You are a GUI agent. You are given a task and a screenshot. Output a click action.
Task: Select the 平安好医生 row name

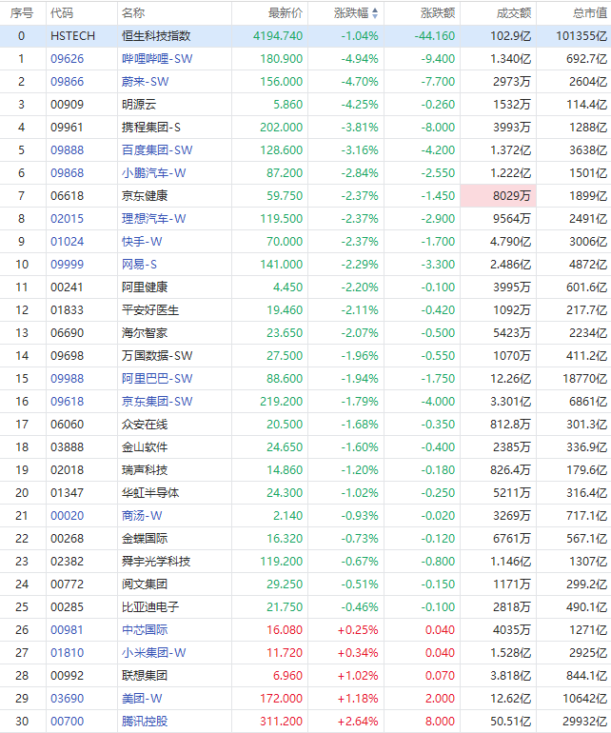pyautogui.click(x=150, y=310)
